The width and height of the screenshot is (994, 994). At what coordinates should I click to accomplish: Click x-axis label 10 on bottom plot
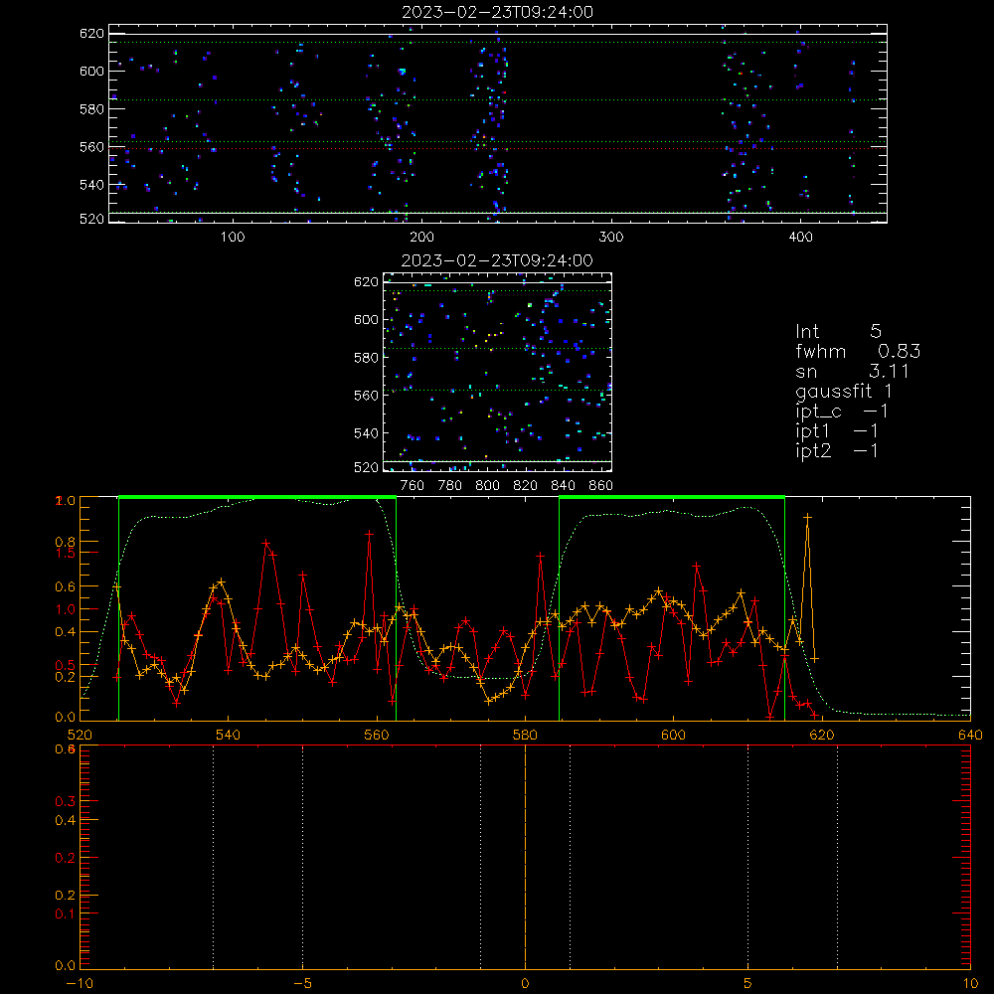tap(970, 984)
